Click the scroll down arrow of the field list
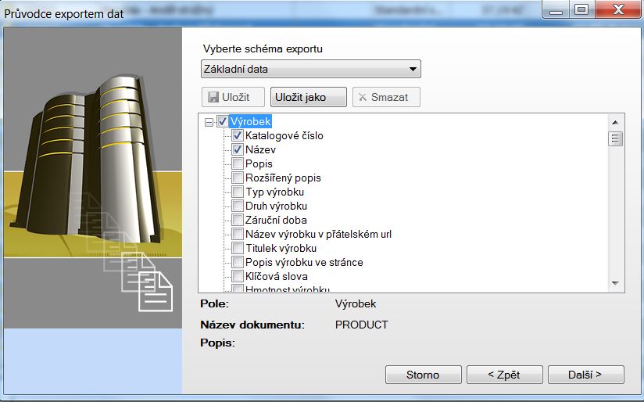This screenshot has height=402, width=644. 615,283
